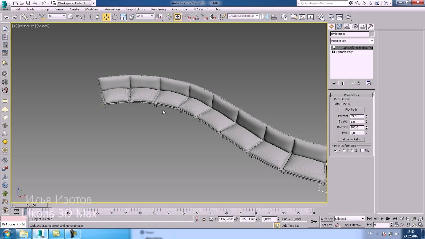Viewport: 425px width, 239px height.
Task: Toggle the Show End Result button
Action: (x=343, y=83)
